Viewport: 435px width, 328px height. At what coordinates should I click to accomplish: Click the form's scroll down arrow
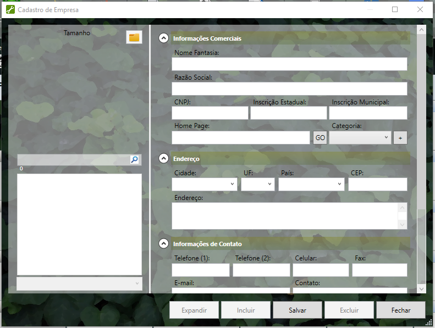pyautogui.click(x=421, y=288)
